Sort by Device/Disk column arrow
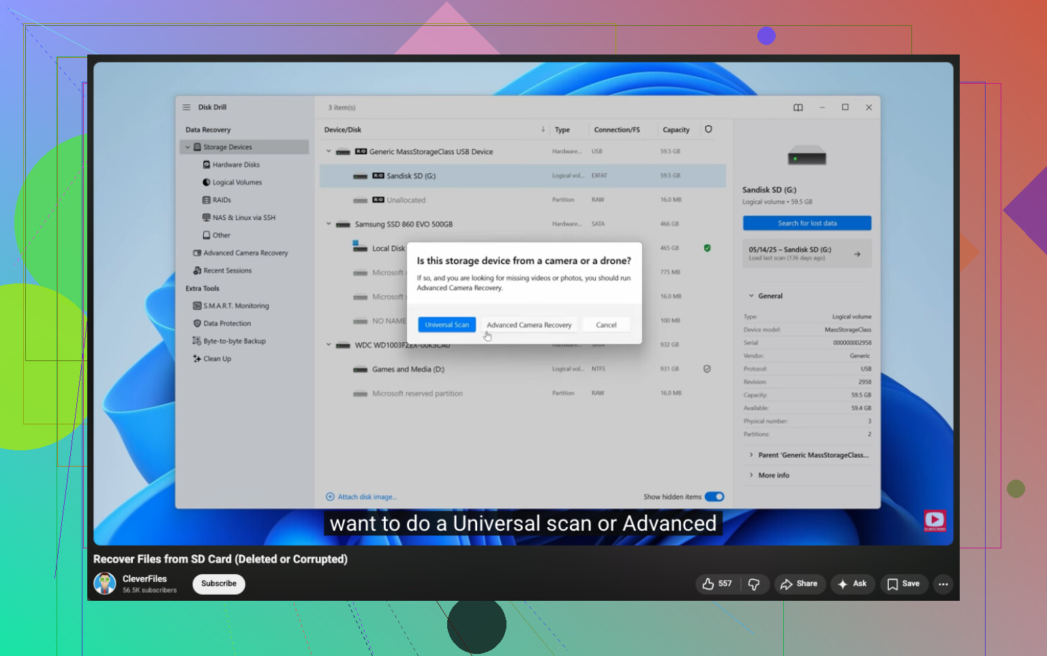This screenshot has height=656, width=1047. pyautogui.click(x=543, y=129)
